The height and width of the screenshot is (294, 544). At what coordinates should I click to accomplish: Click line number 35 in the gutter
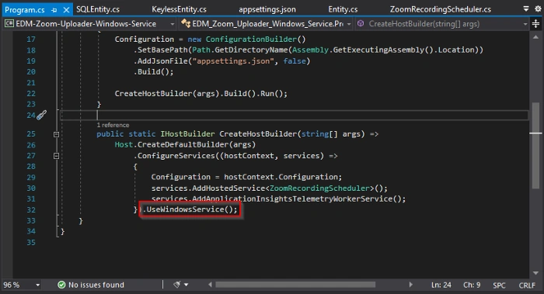click(31, 242)
